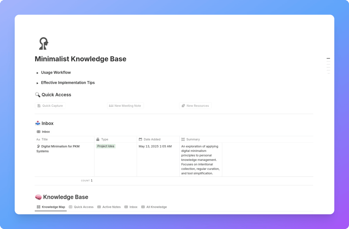Click the summary text starting 'An exploration'
The height and width of the screenshot is (229, 349).
pyautogui.click(x=200, y=160)
